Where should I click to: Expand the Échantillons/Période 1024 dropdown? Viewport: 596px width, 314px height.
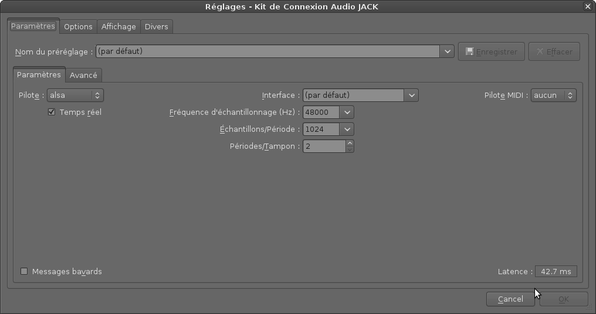click(347, 129)
